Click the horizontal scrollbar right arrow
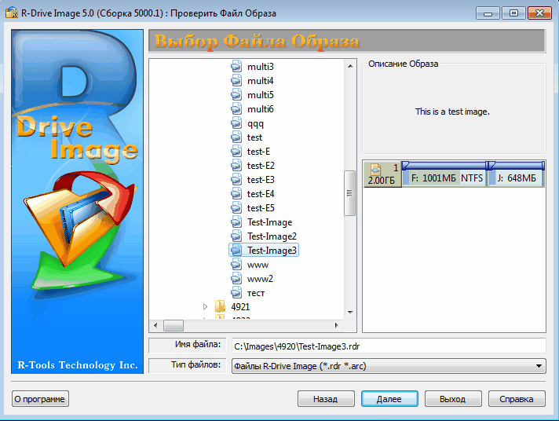 [x=336, y=325]
